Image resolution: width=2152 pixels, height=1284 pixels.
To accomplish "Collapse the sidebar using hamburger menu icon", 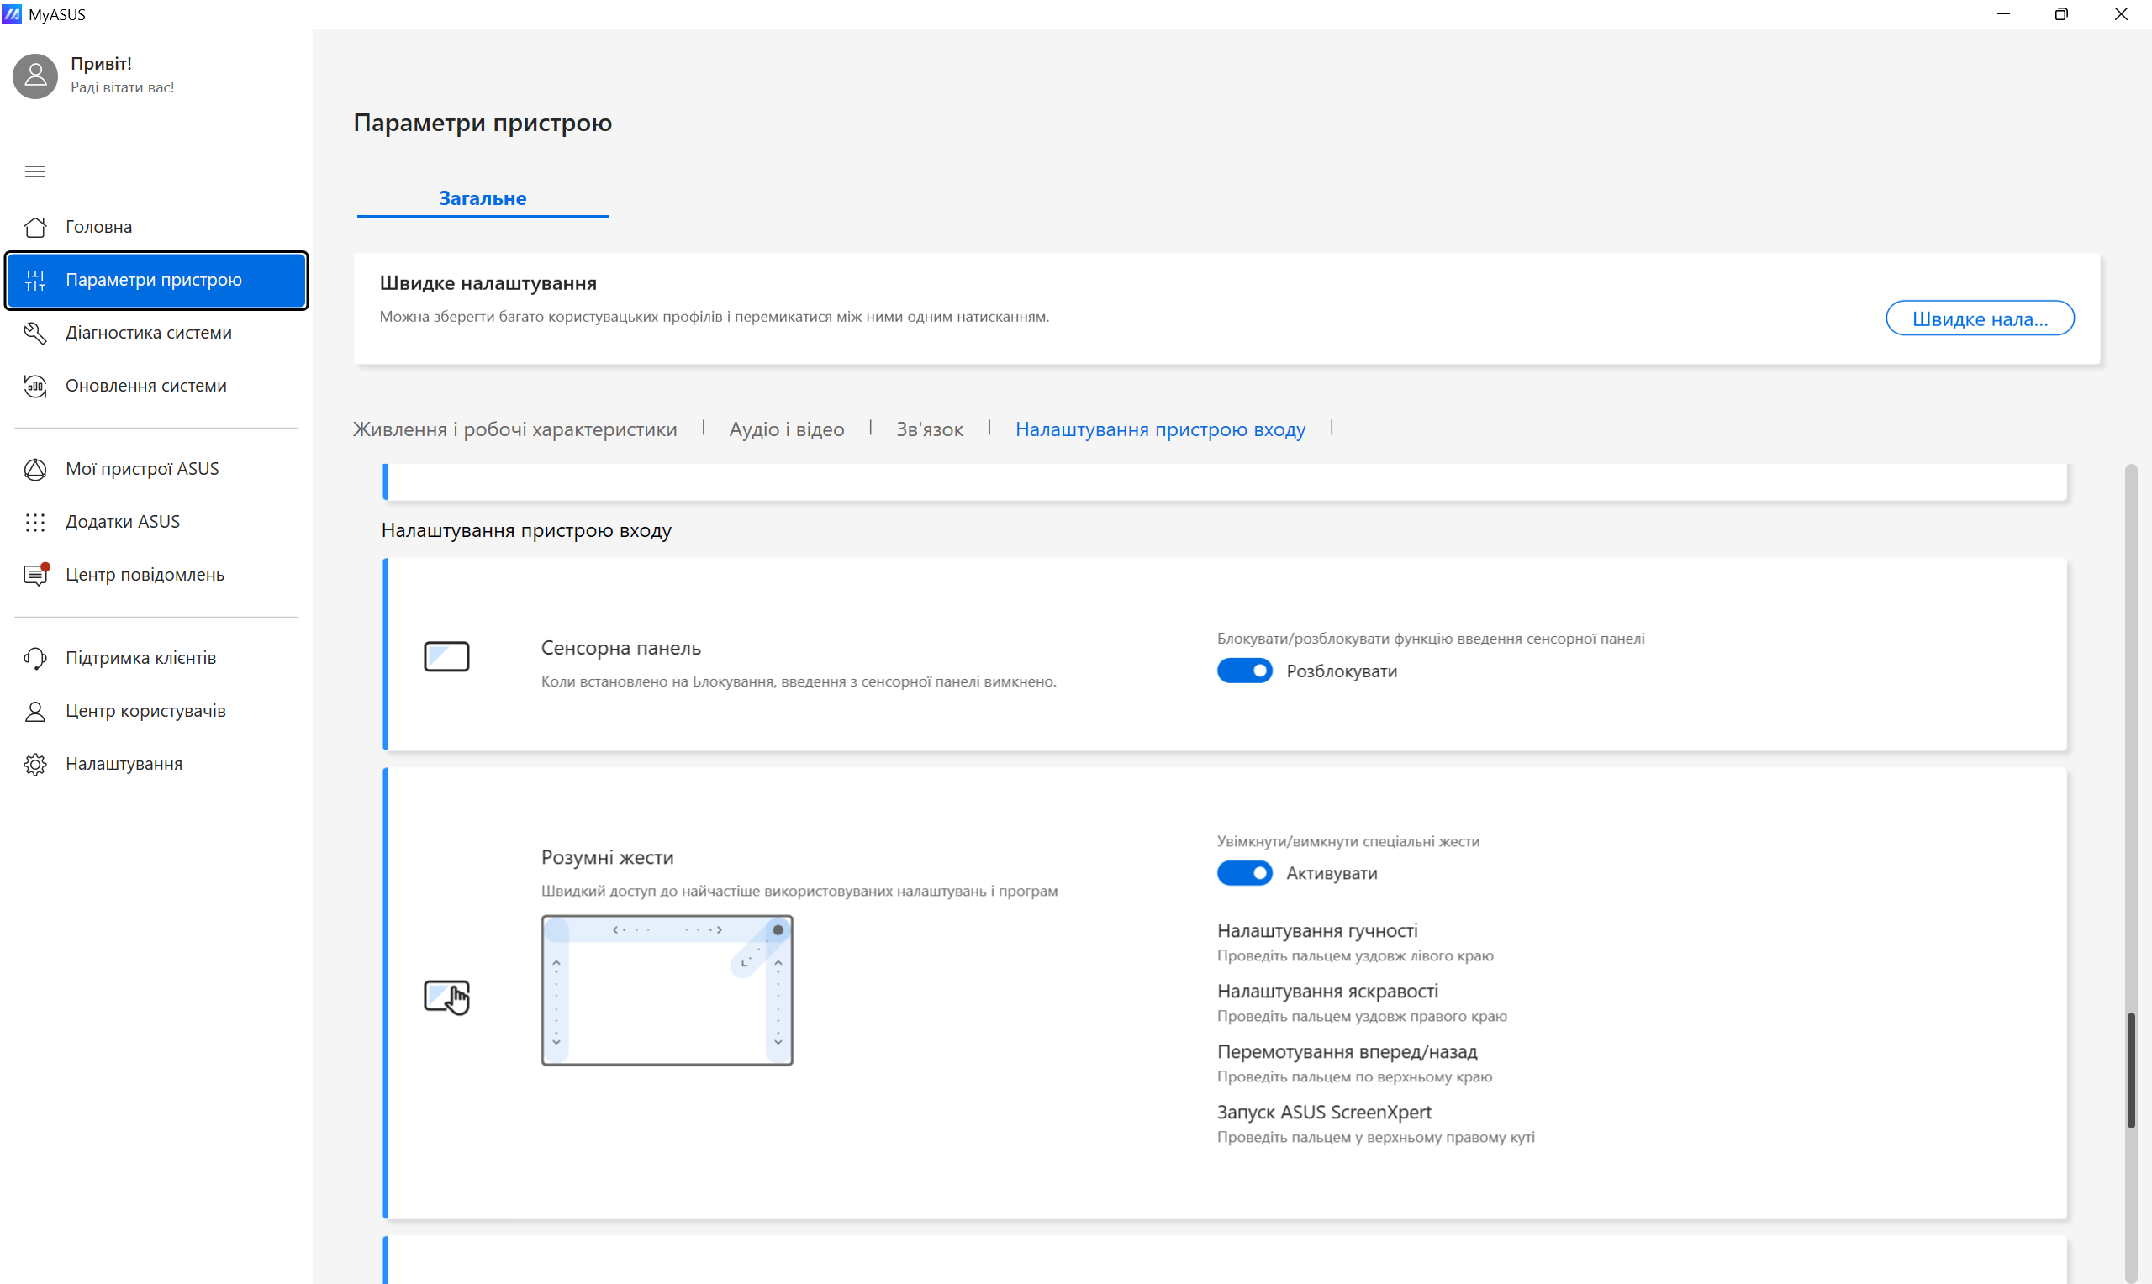I will click(x=34, y=171).
